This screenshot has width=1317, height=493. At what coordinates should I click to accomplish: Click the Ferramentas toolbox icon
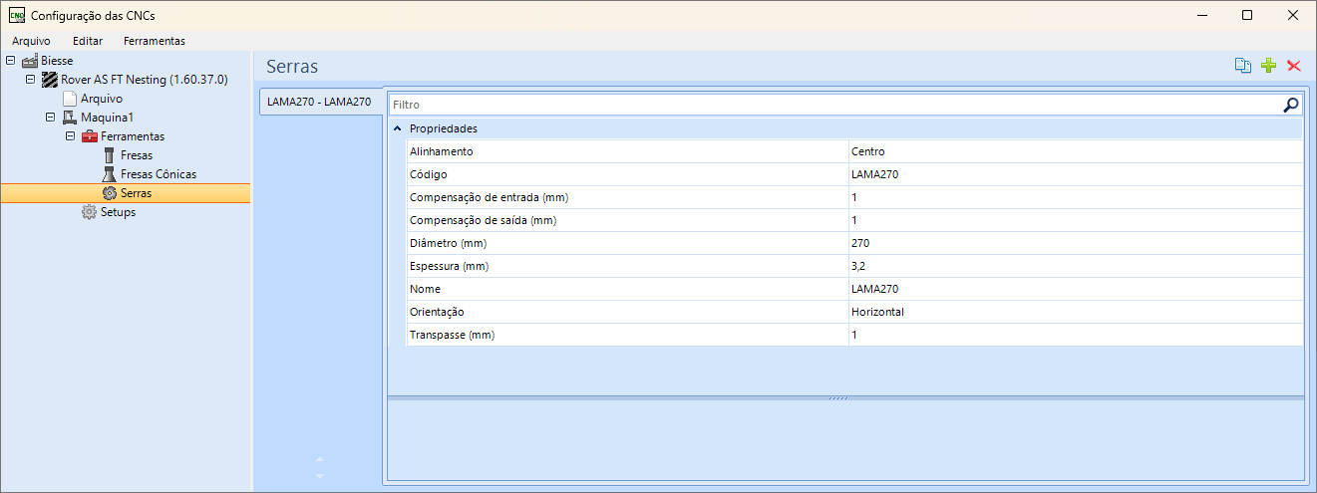click(x=90, y=136)
